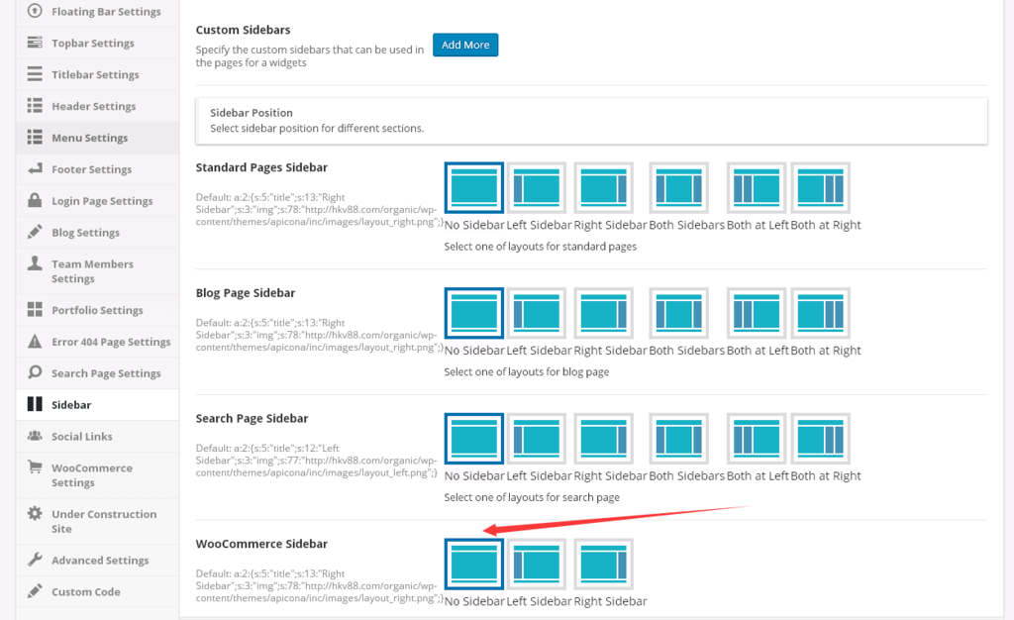This screenshot has height=620, width=1014.
Task: Select Both at Left for Search Page
Action: click(x=757, y=439)
